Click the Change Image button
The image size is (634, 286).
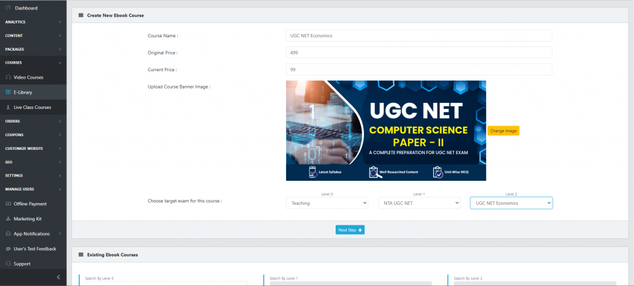503,131
